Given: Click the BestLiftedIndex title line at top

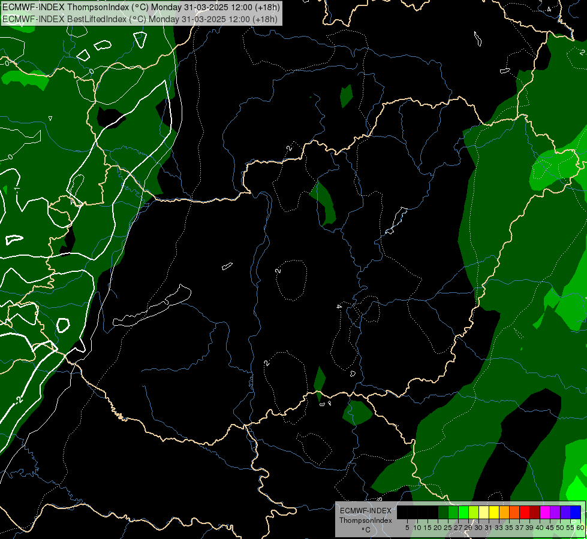Looking at the screenshot, I should tap(140, 19).
